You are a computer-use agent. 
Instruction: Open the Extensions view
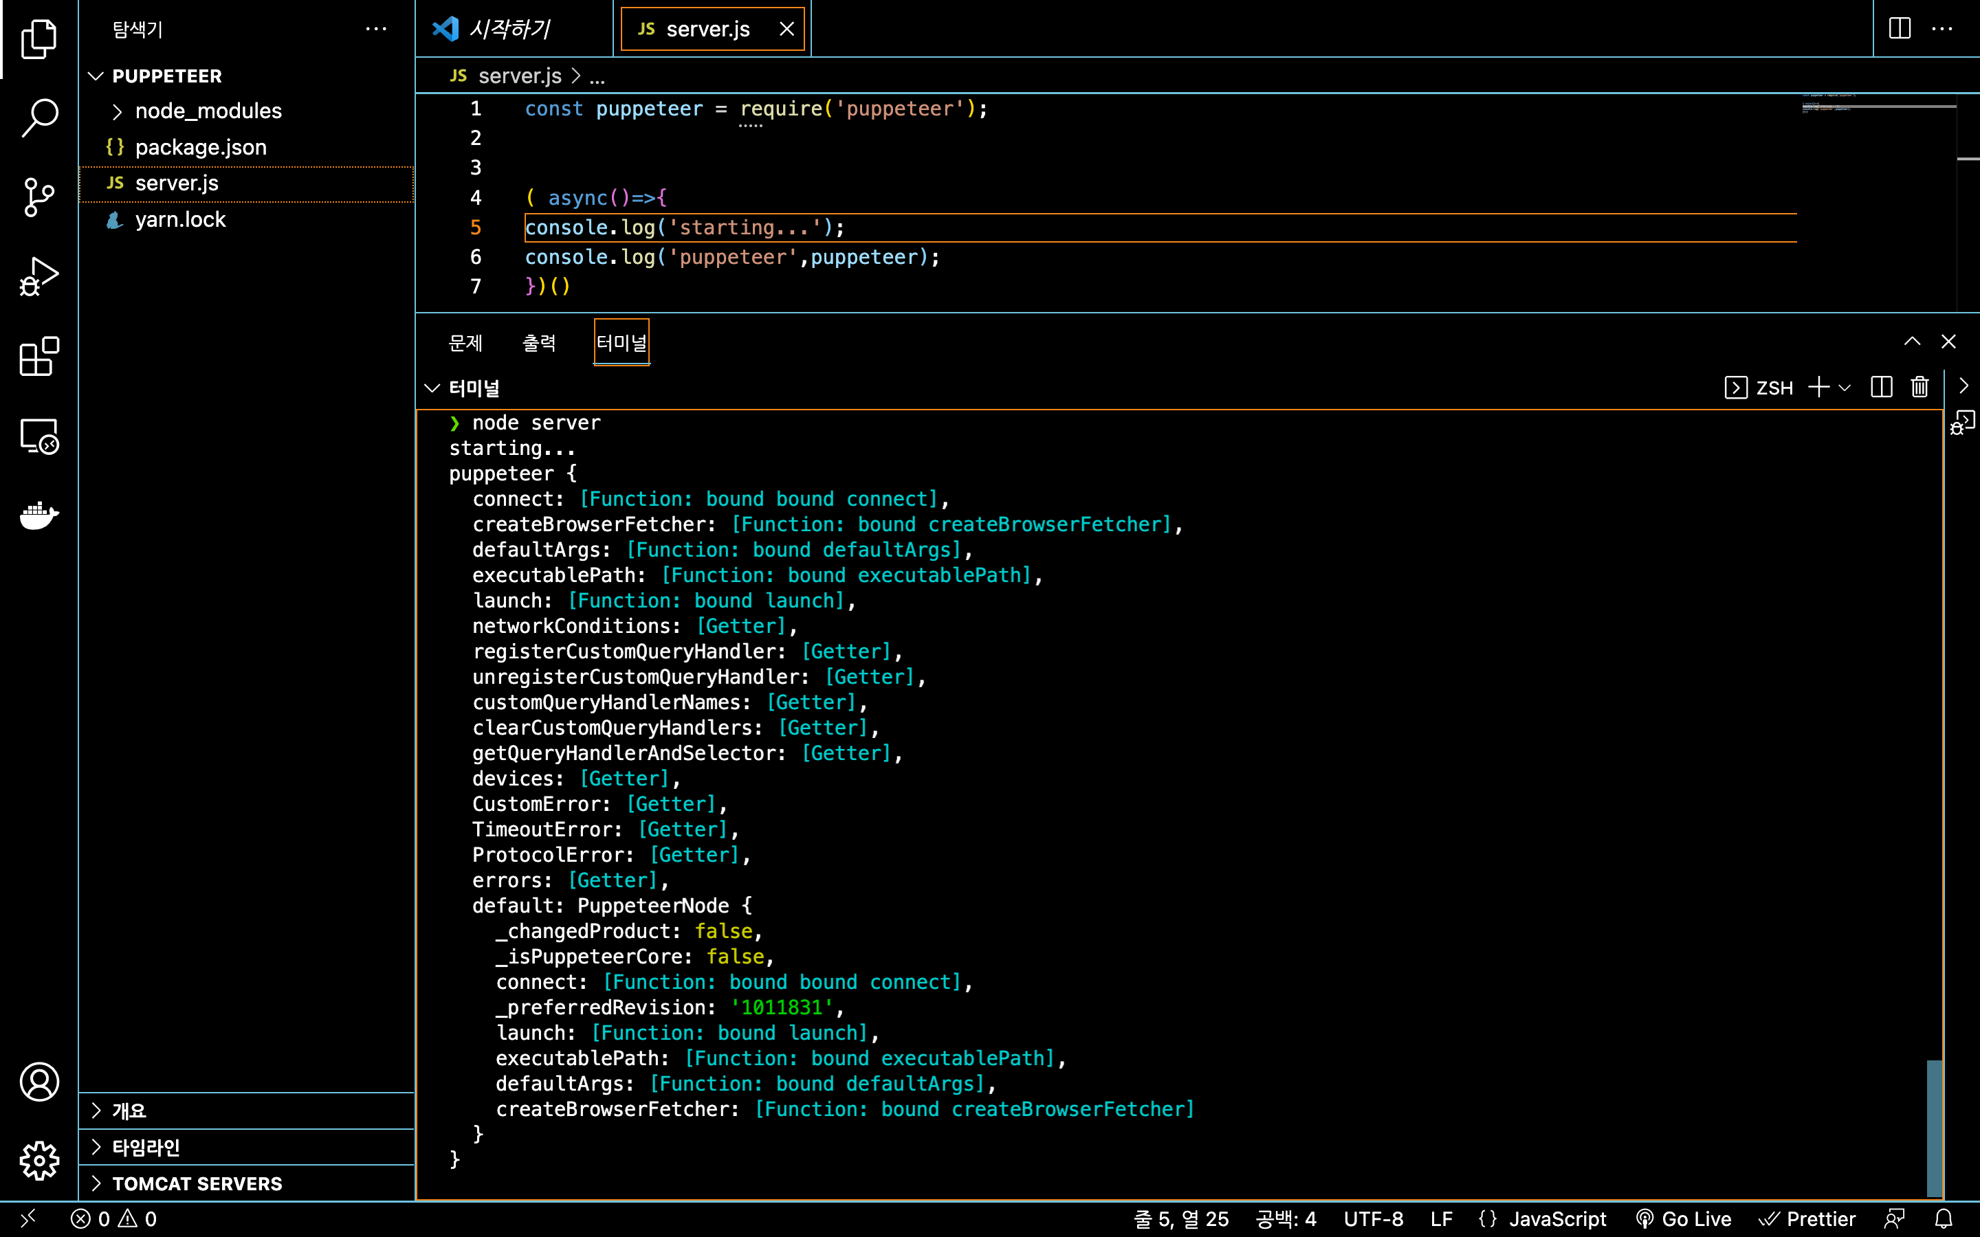coord(38,356)
